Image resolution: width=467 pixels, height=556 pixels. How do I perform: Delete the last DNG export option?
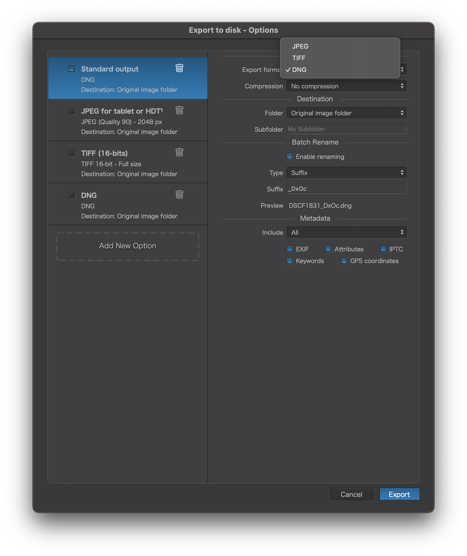coord(179,195)
